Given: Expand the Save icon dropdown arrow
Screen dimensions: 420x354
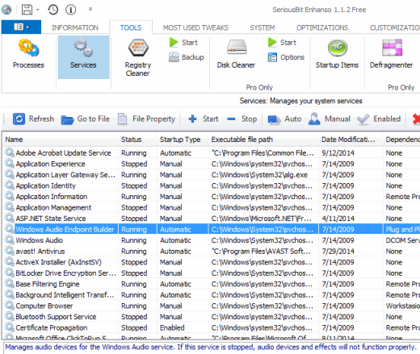Looking at the screenshot, I should coord(38,10).
